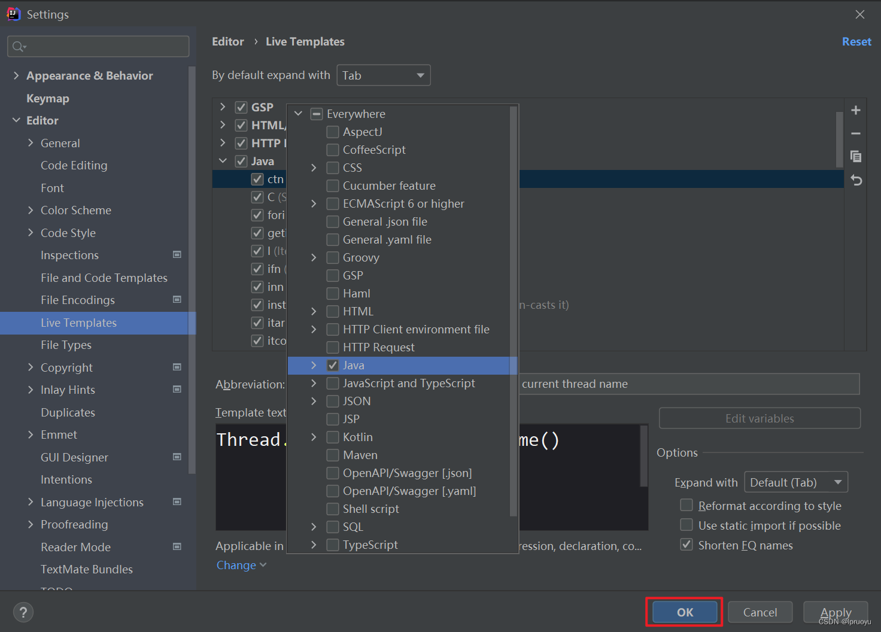This screenshot has height=632, width=881.
Task: Open Intentions settings page
Action: tap(66, 479)
